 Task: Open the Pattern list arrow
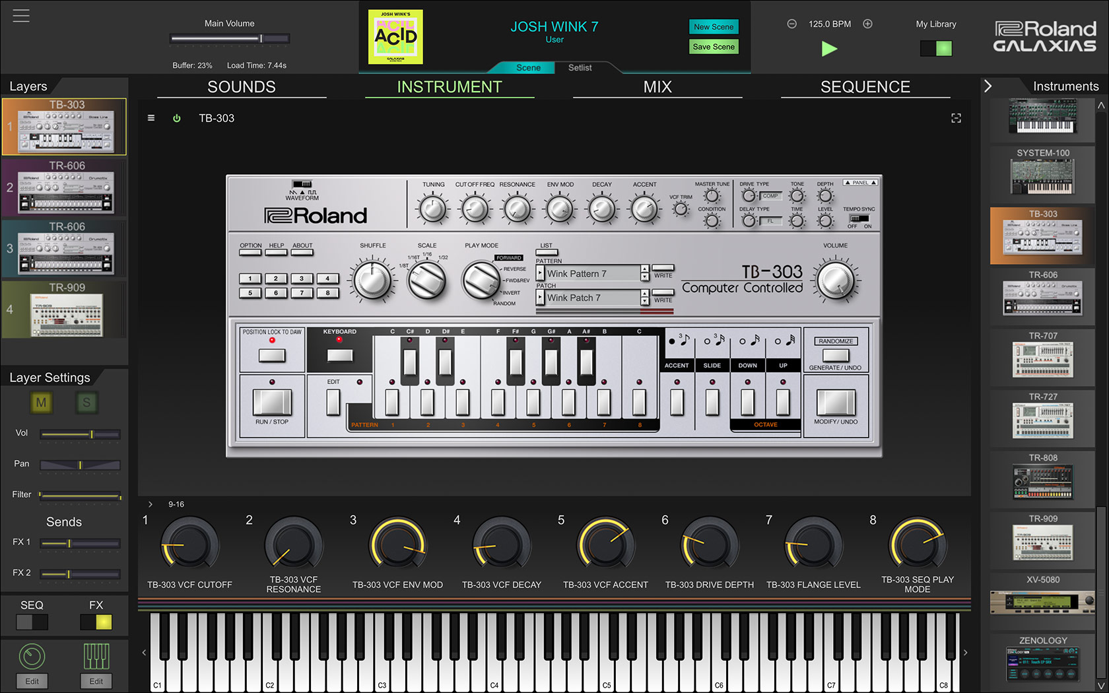click(540, 273)
